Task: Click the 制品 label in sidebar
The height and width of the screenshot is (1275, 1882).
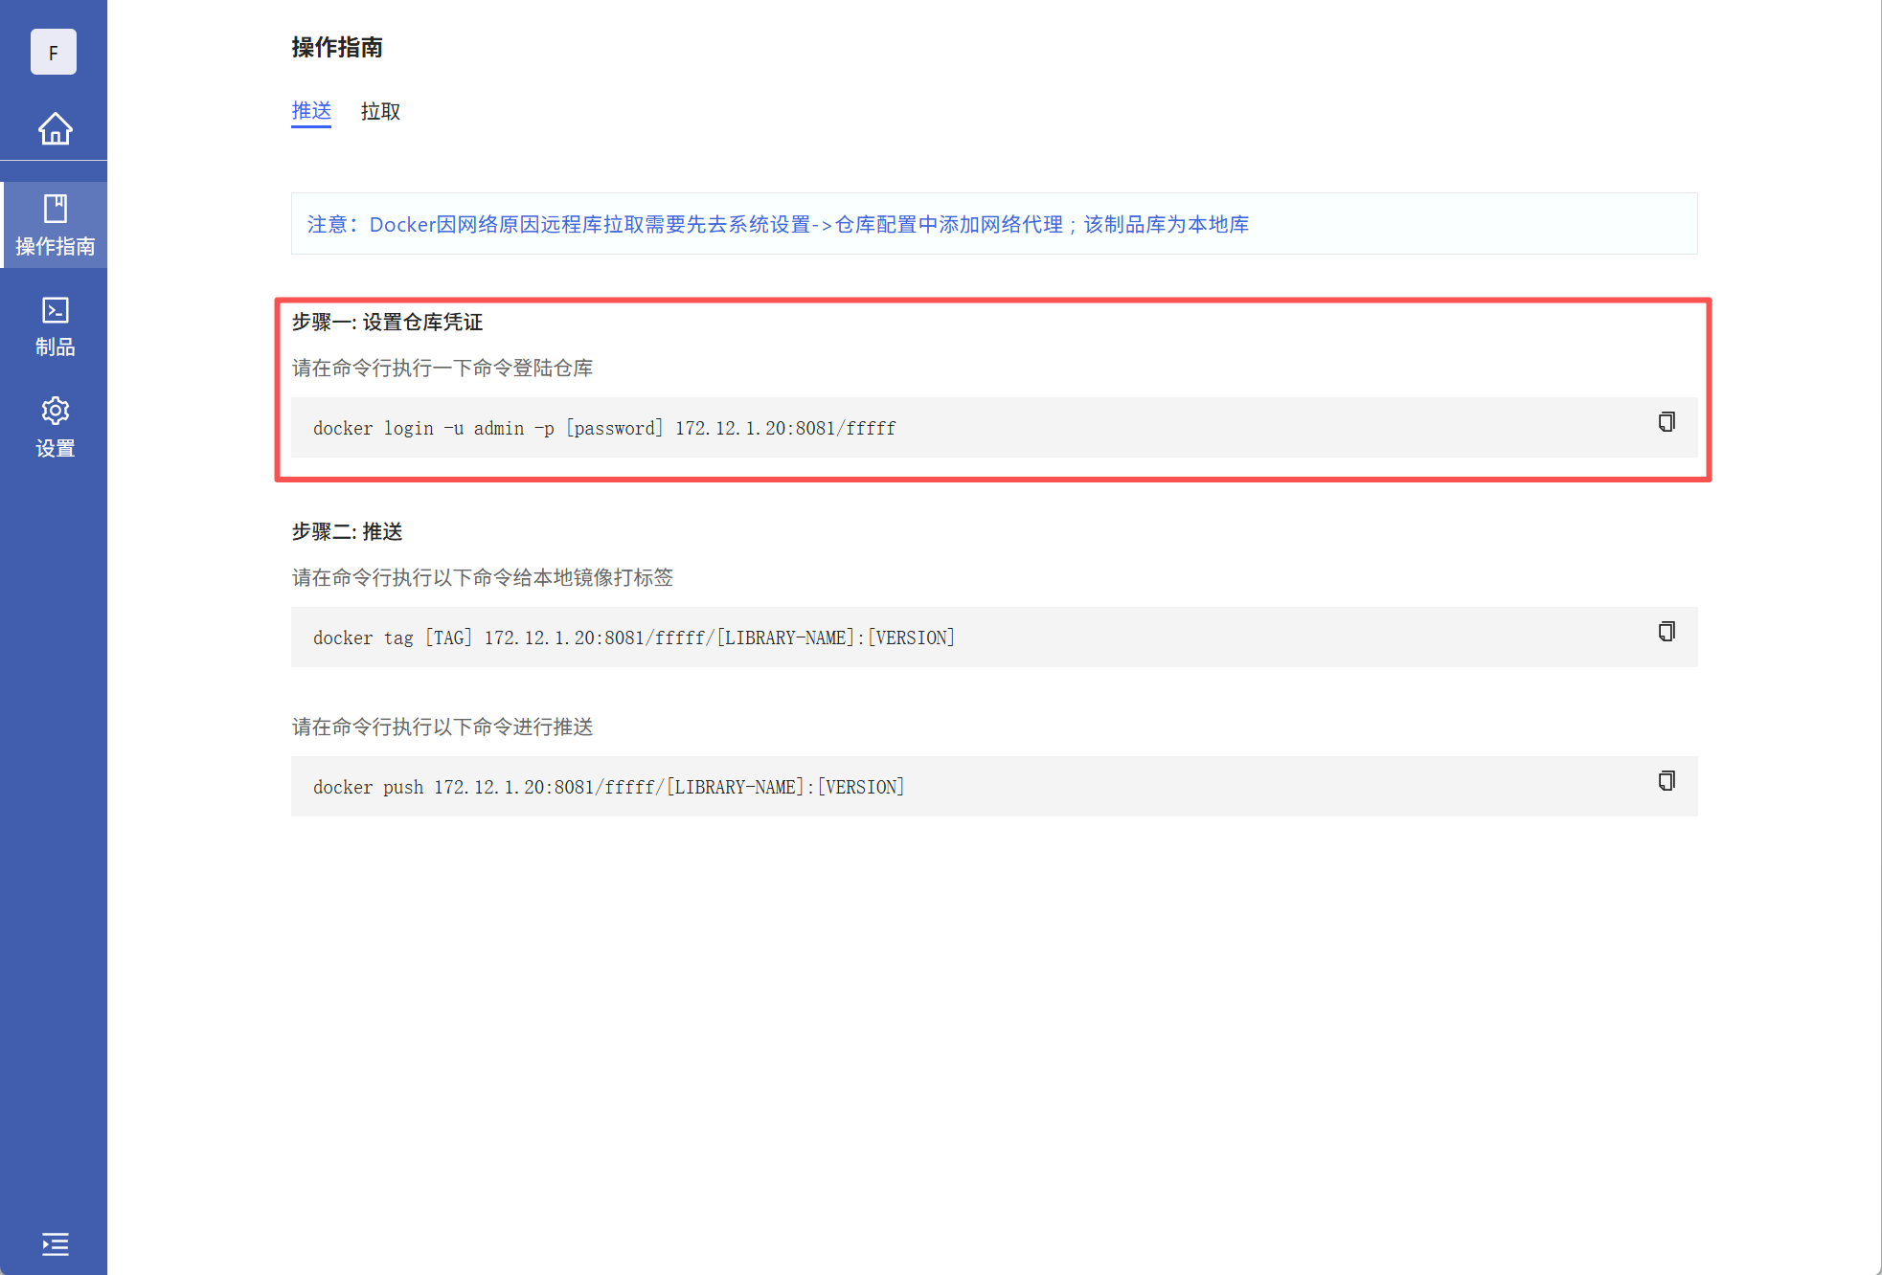Action: pos(55,347)
